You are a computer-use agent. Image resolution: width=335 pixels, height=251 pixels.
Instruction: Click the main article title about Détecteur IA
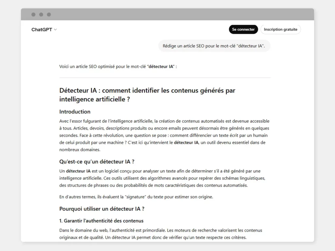pos(147,94)
